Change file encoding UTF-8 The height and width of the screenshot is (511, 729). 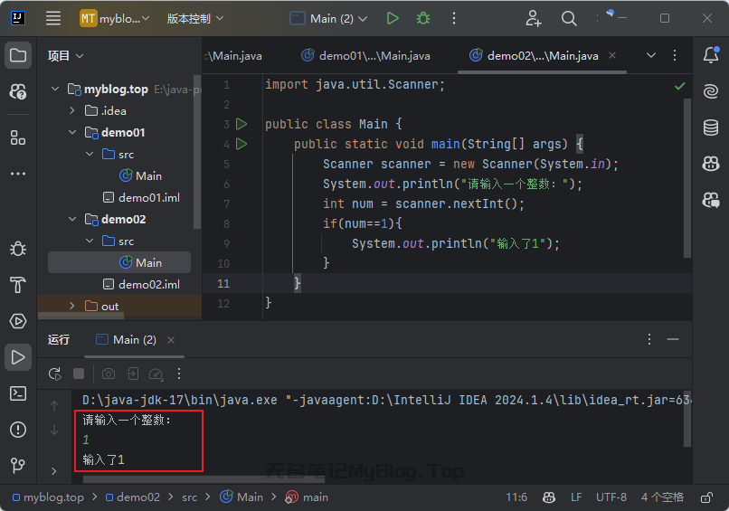[611, 497]
